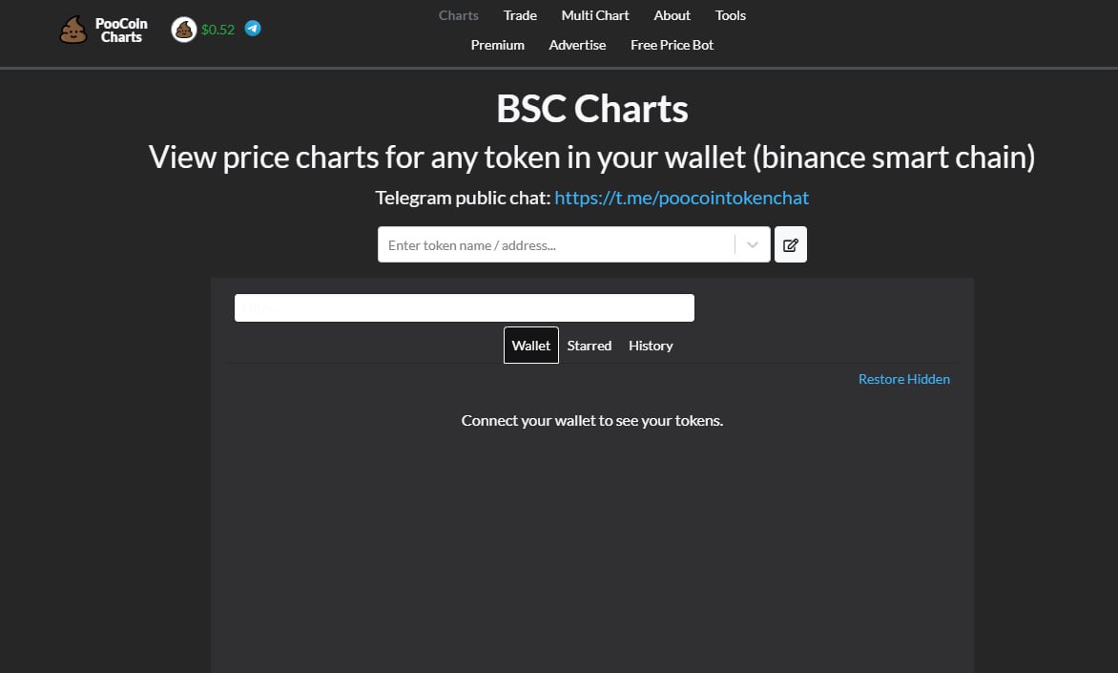
Task: Click the 'Telegram public chat:' label
Action: tap(463, 198)
